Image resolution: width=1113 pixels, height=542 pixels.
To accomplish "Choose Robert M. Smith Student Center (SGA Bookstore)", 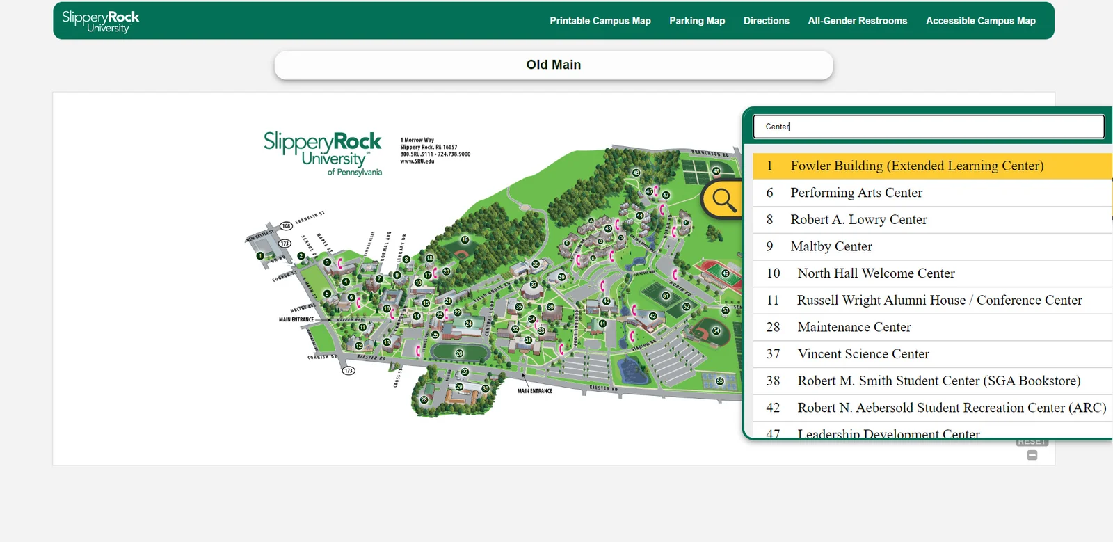I will (x=932, y=381).
